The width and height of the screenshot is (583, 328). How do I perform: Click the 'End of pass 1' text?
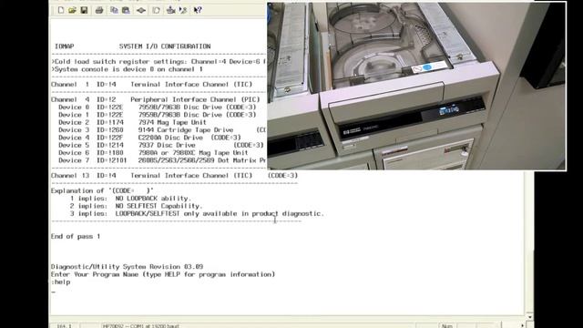tap(76, 237)
